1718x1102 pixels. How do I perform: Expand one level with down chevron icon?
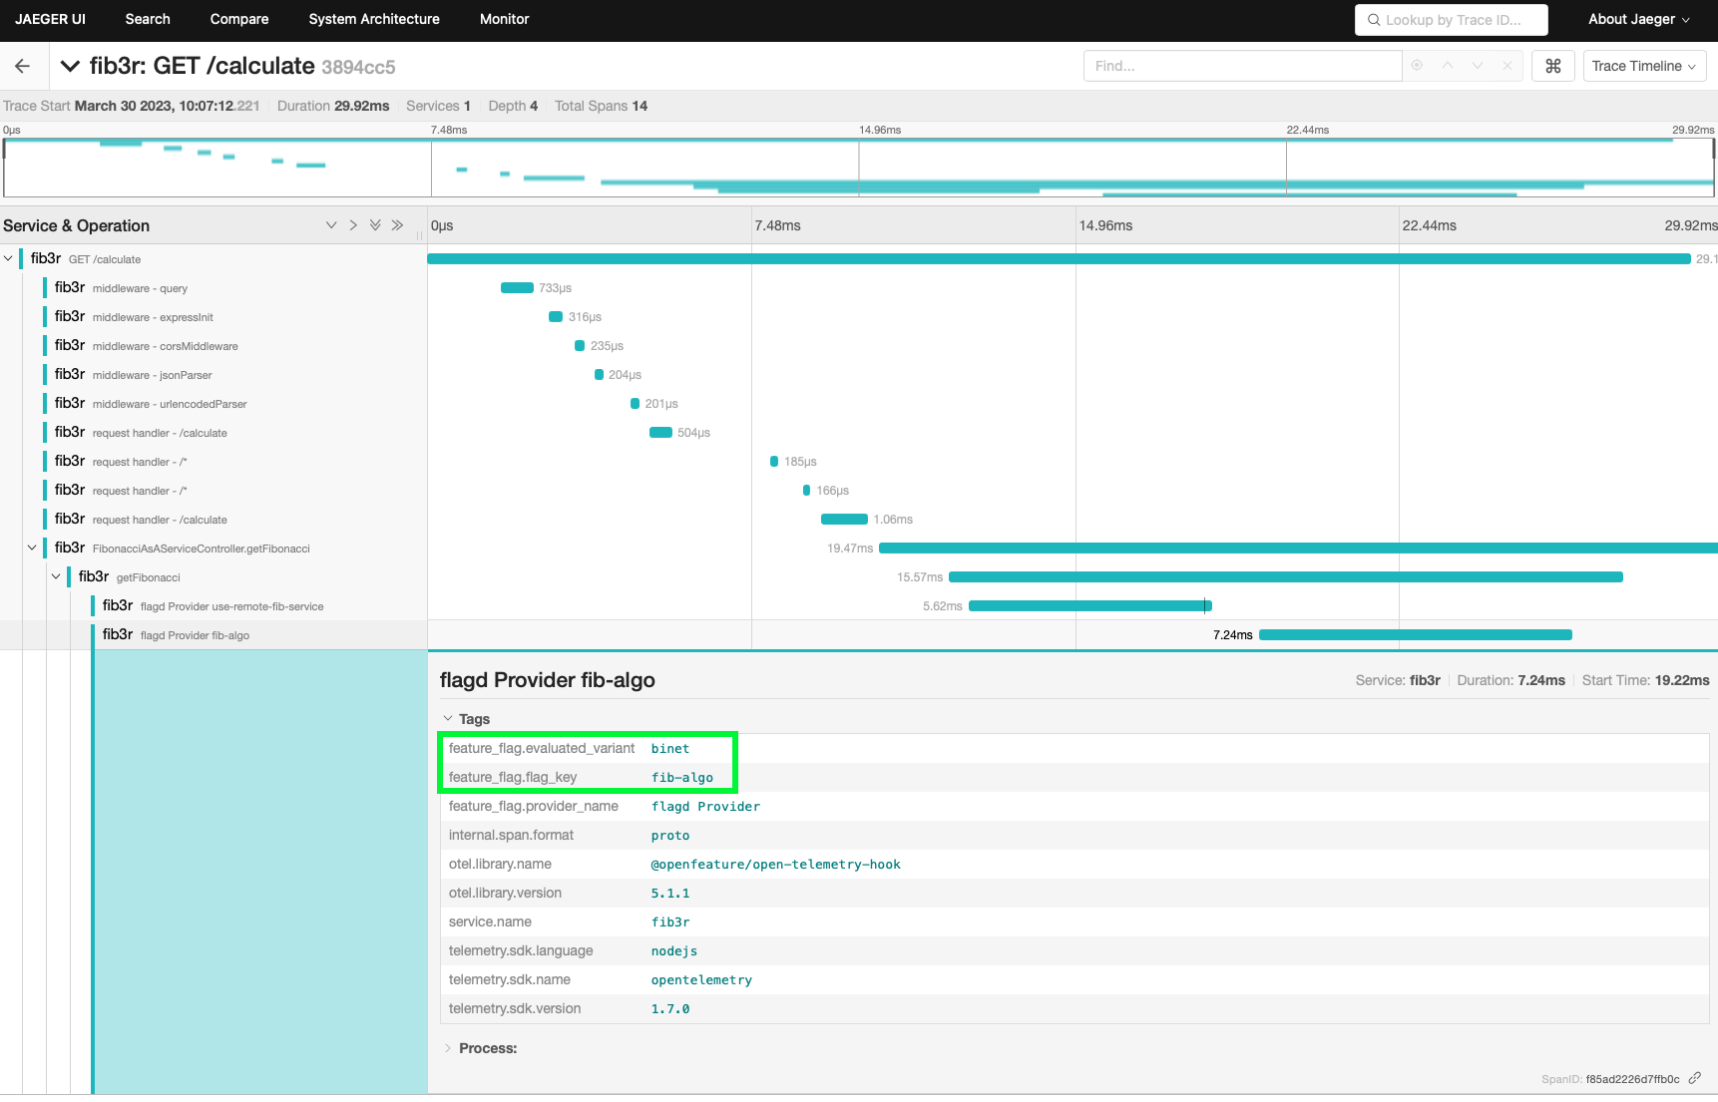coord(331,225)
